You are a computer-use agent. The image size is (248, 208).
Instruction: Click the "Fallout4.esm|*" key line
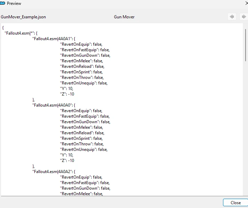21,33
